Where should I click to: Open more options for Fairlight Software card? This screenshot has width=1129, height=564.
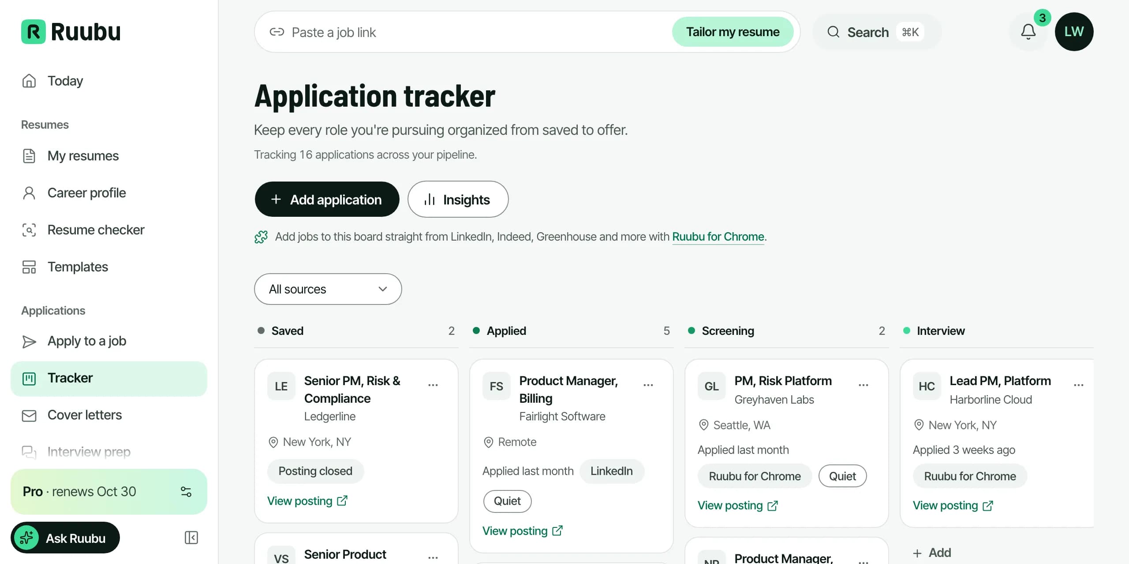648,385
